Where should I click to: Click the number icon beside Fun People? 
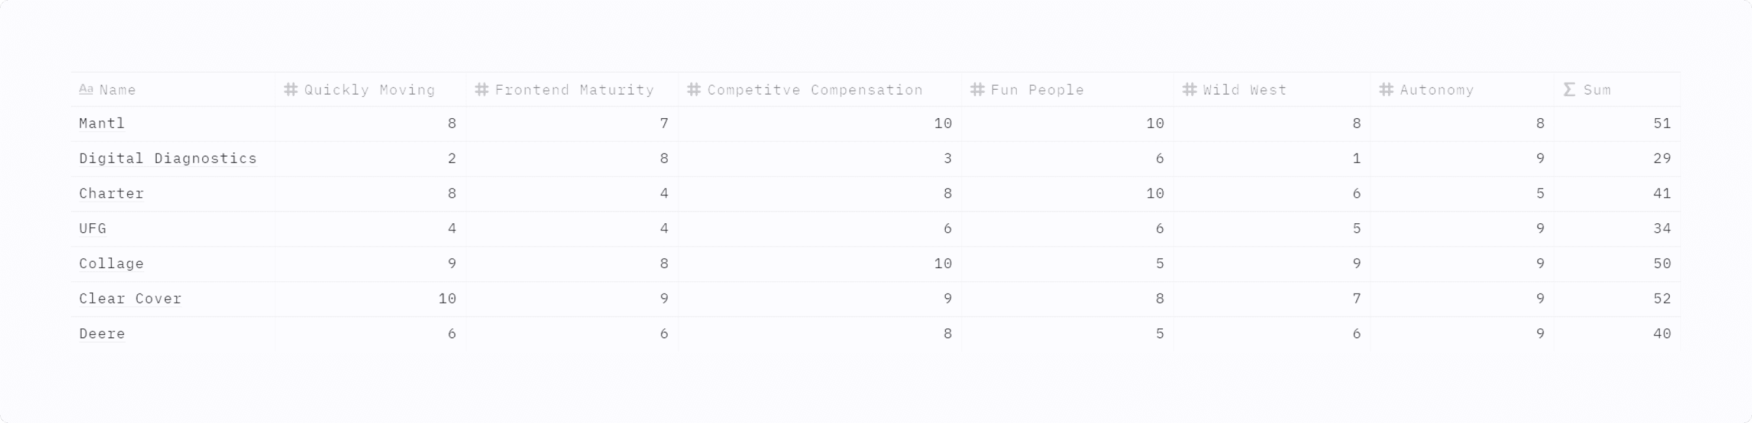pos(977,90)
